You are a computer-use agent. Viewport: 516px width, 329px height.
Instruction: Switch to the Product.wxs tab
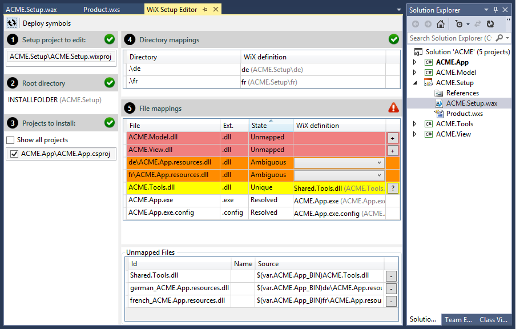click(101, 9)
